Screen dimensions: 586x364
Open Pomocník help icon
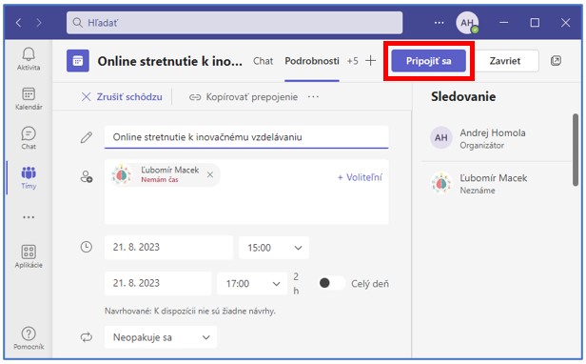click(x=29, y=338)
